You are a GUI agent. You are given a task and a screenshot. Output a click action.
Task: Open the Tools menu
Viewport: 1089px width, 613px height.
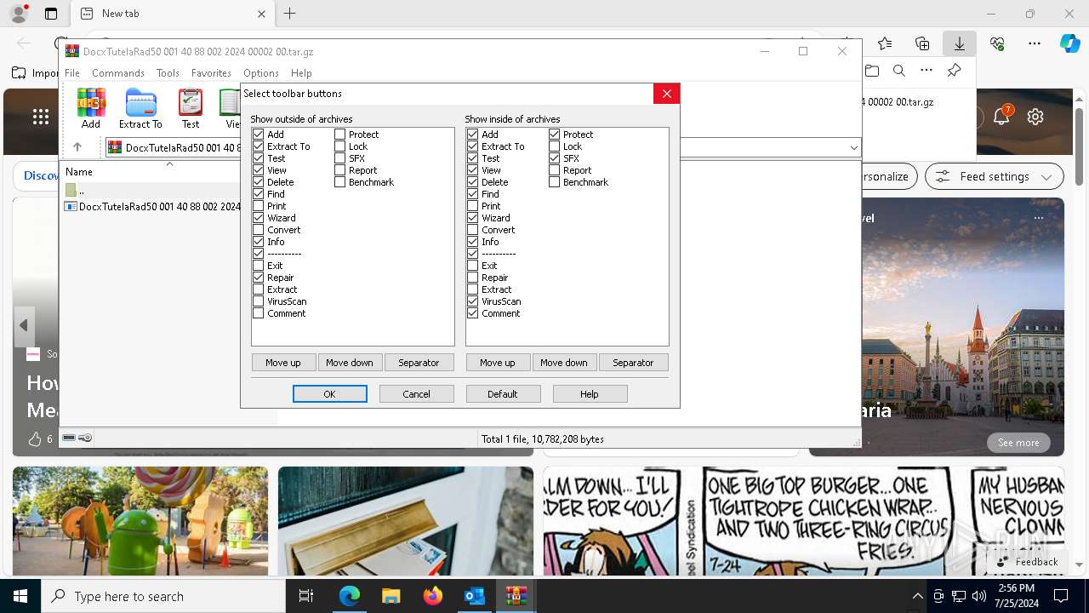[x=168, y=73]
